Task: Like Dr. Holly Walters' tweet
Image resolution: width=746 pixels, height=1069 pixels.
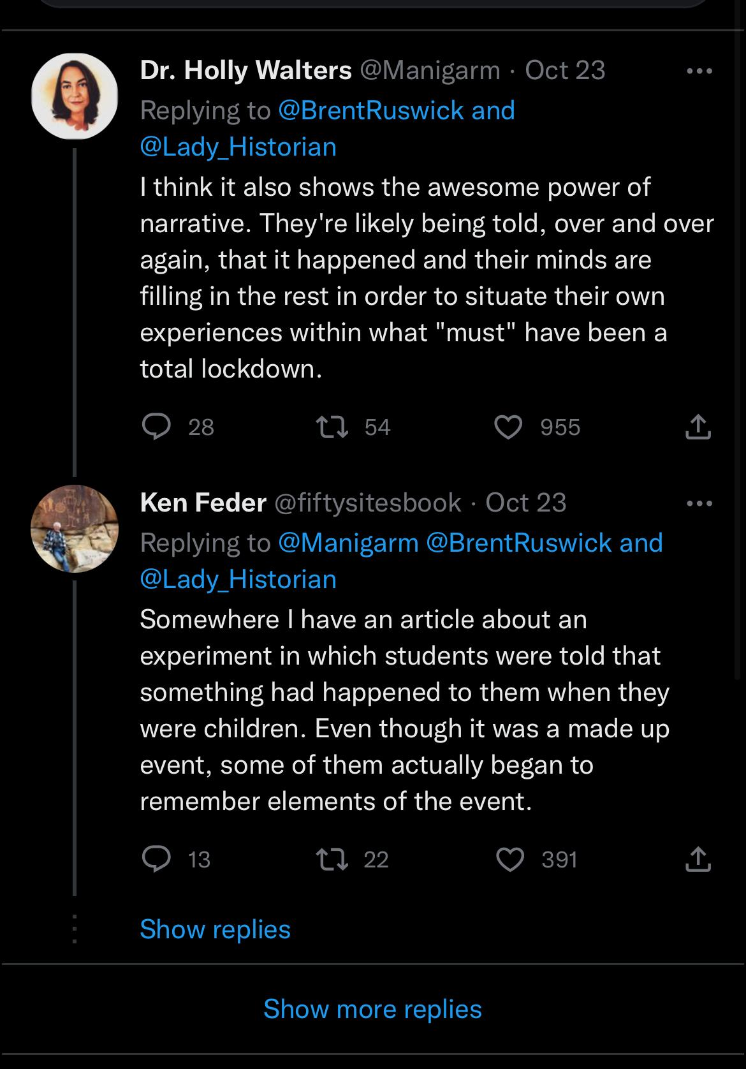Action: [x=509, y=427]
